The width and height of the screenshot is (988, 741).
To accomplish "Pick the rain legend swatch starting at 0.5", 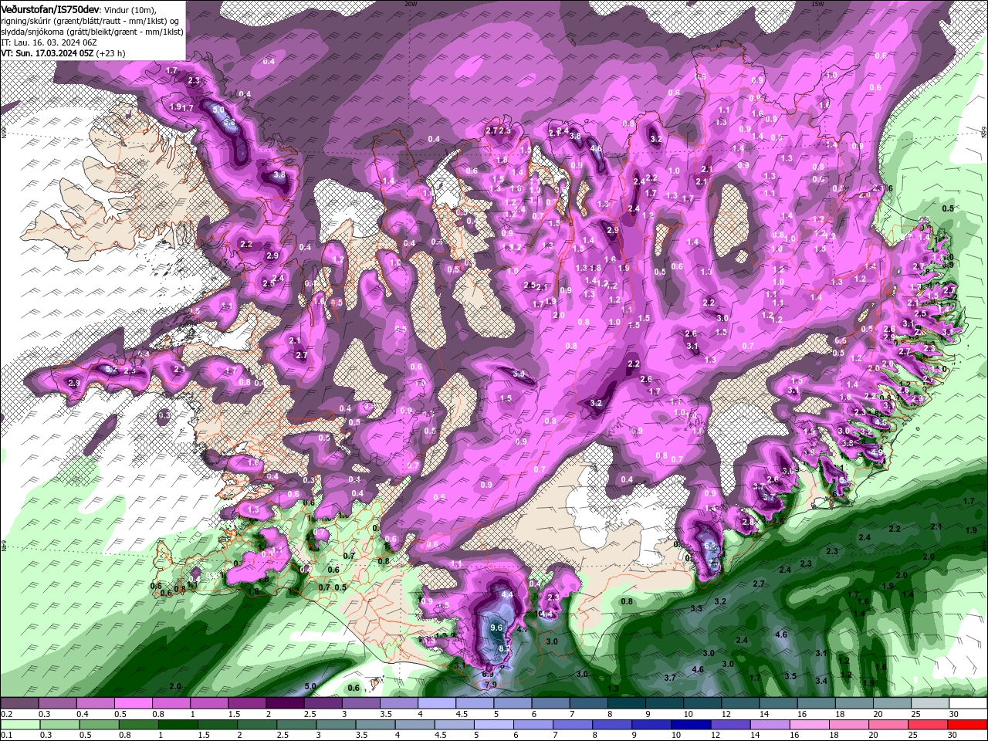I will click(99, 724).
